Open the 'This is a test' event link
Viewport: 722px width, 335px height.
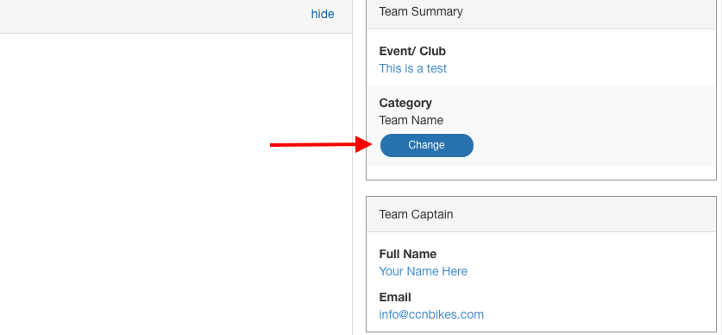(x=412, y=69)
